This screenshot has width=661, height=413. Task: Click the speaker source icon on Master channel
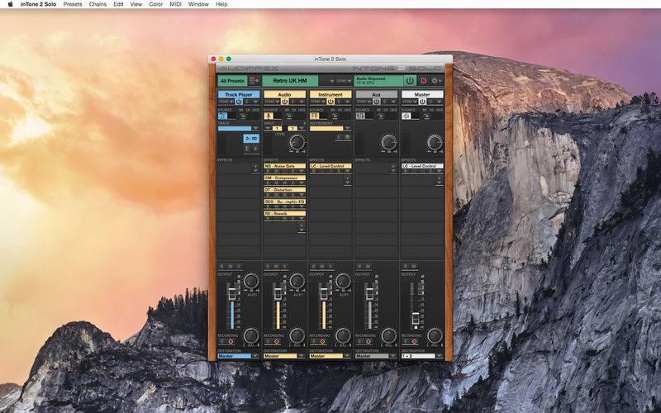click(x=406, y=116)
